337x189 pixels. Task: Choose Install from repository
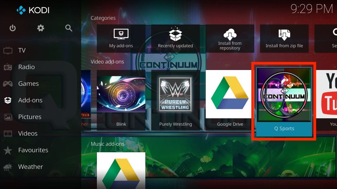(x=230, y=38)
